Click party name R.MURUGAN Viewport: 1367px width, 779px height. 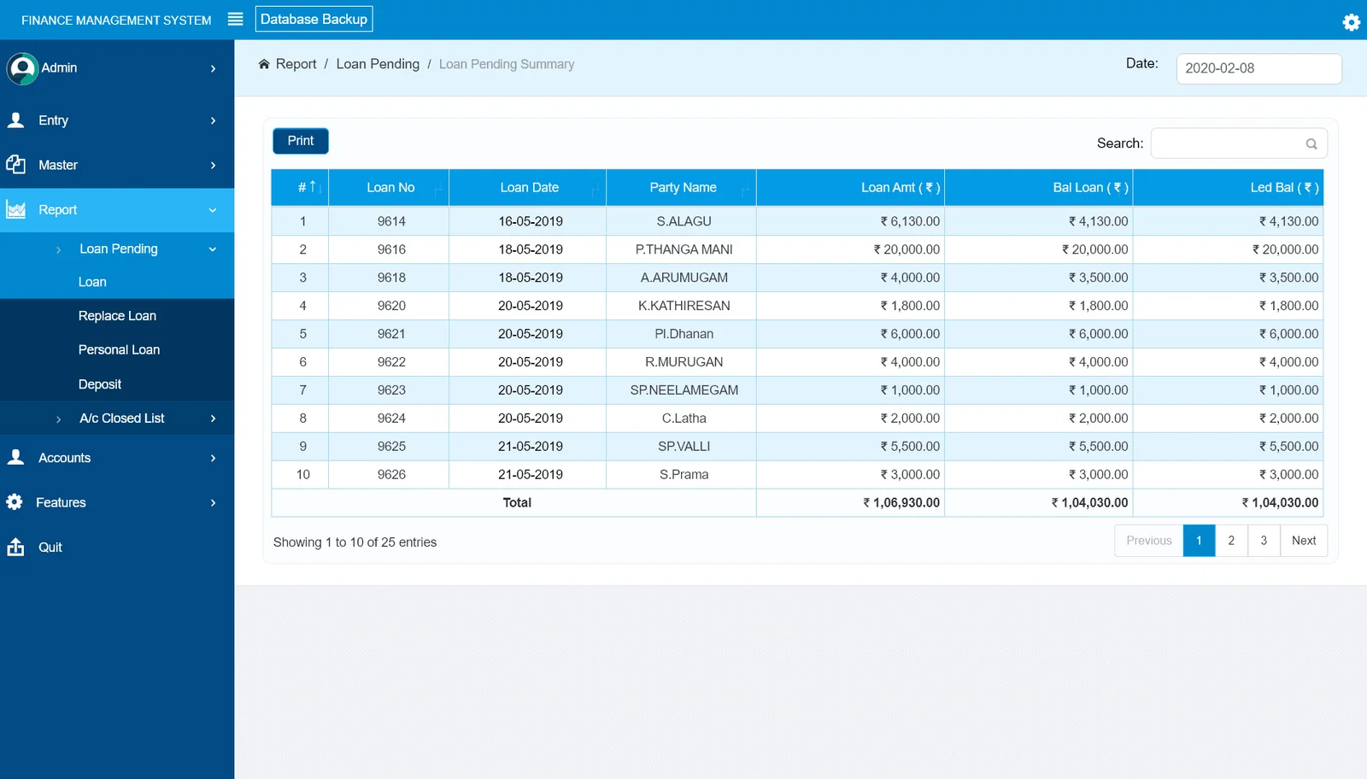[683, 362]
